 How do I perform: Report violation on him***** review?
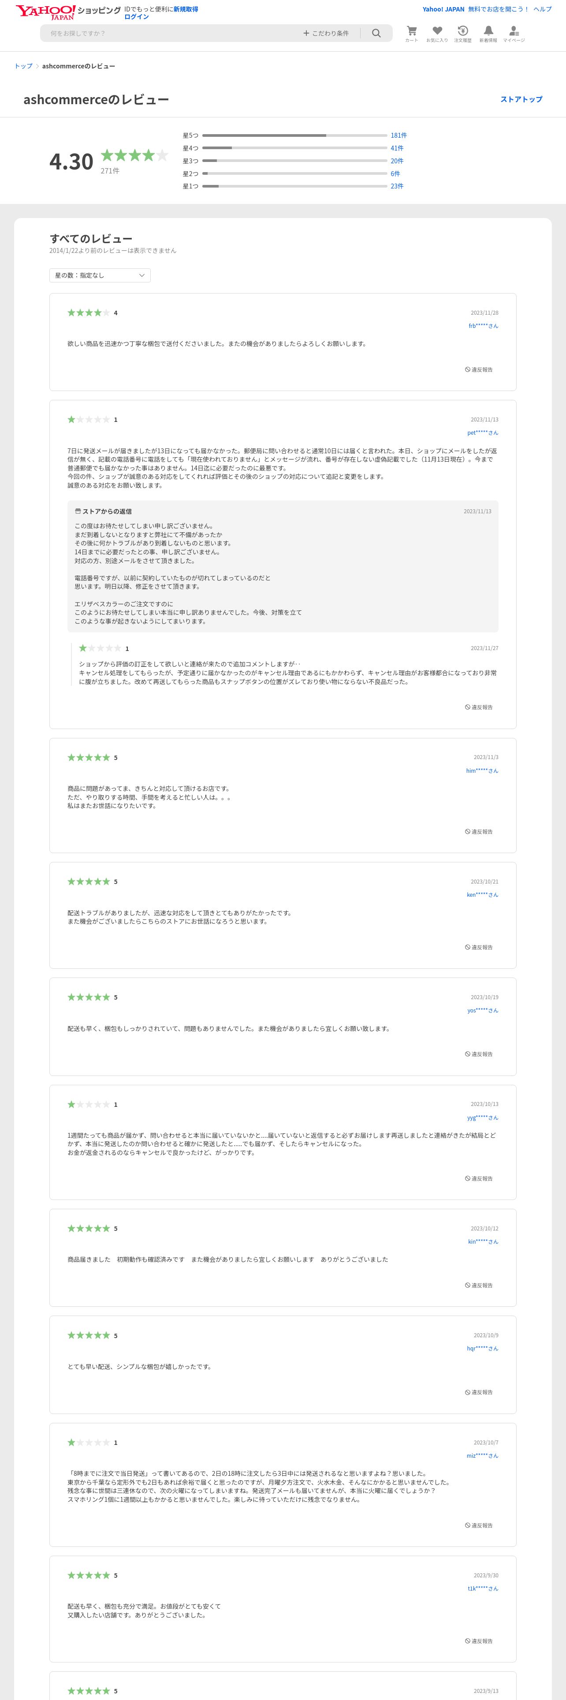(x=479, y=831)
